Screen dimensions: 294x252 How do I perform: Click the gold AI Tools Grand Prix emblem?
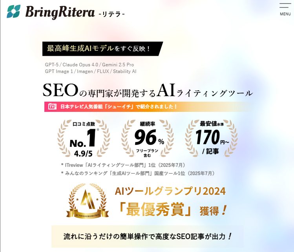coord(88,201)
